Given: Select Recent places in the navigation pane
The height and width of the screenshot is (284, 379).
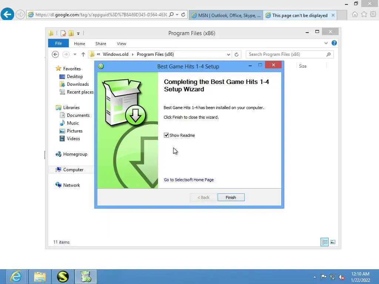Looking at the screenshot, I should 80,92.
